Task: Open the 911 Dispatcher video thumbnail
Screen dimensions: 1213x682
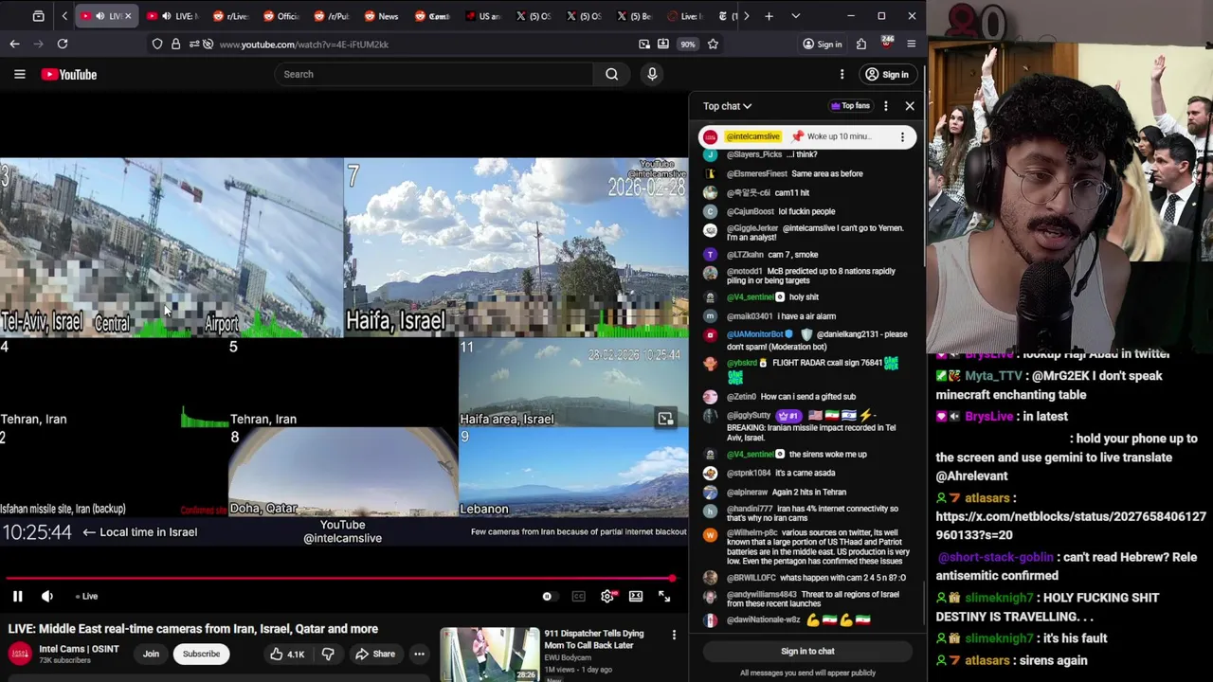Action: [490, 655]
